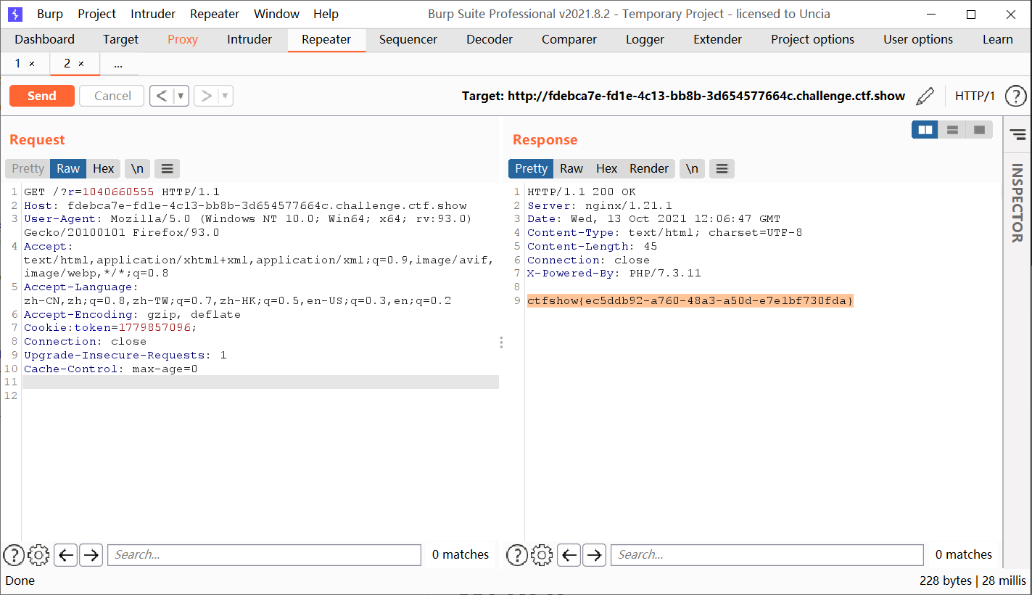This screenshot has height=595, width=1032.
Task: Switch to the Logger tab
Action: 645,39
